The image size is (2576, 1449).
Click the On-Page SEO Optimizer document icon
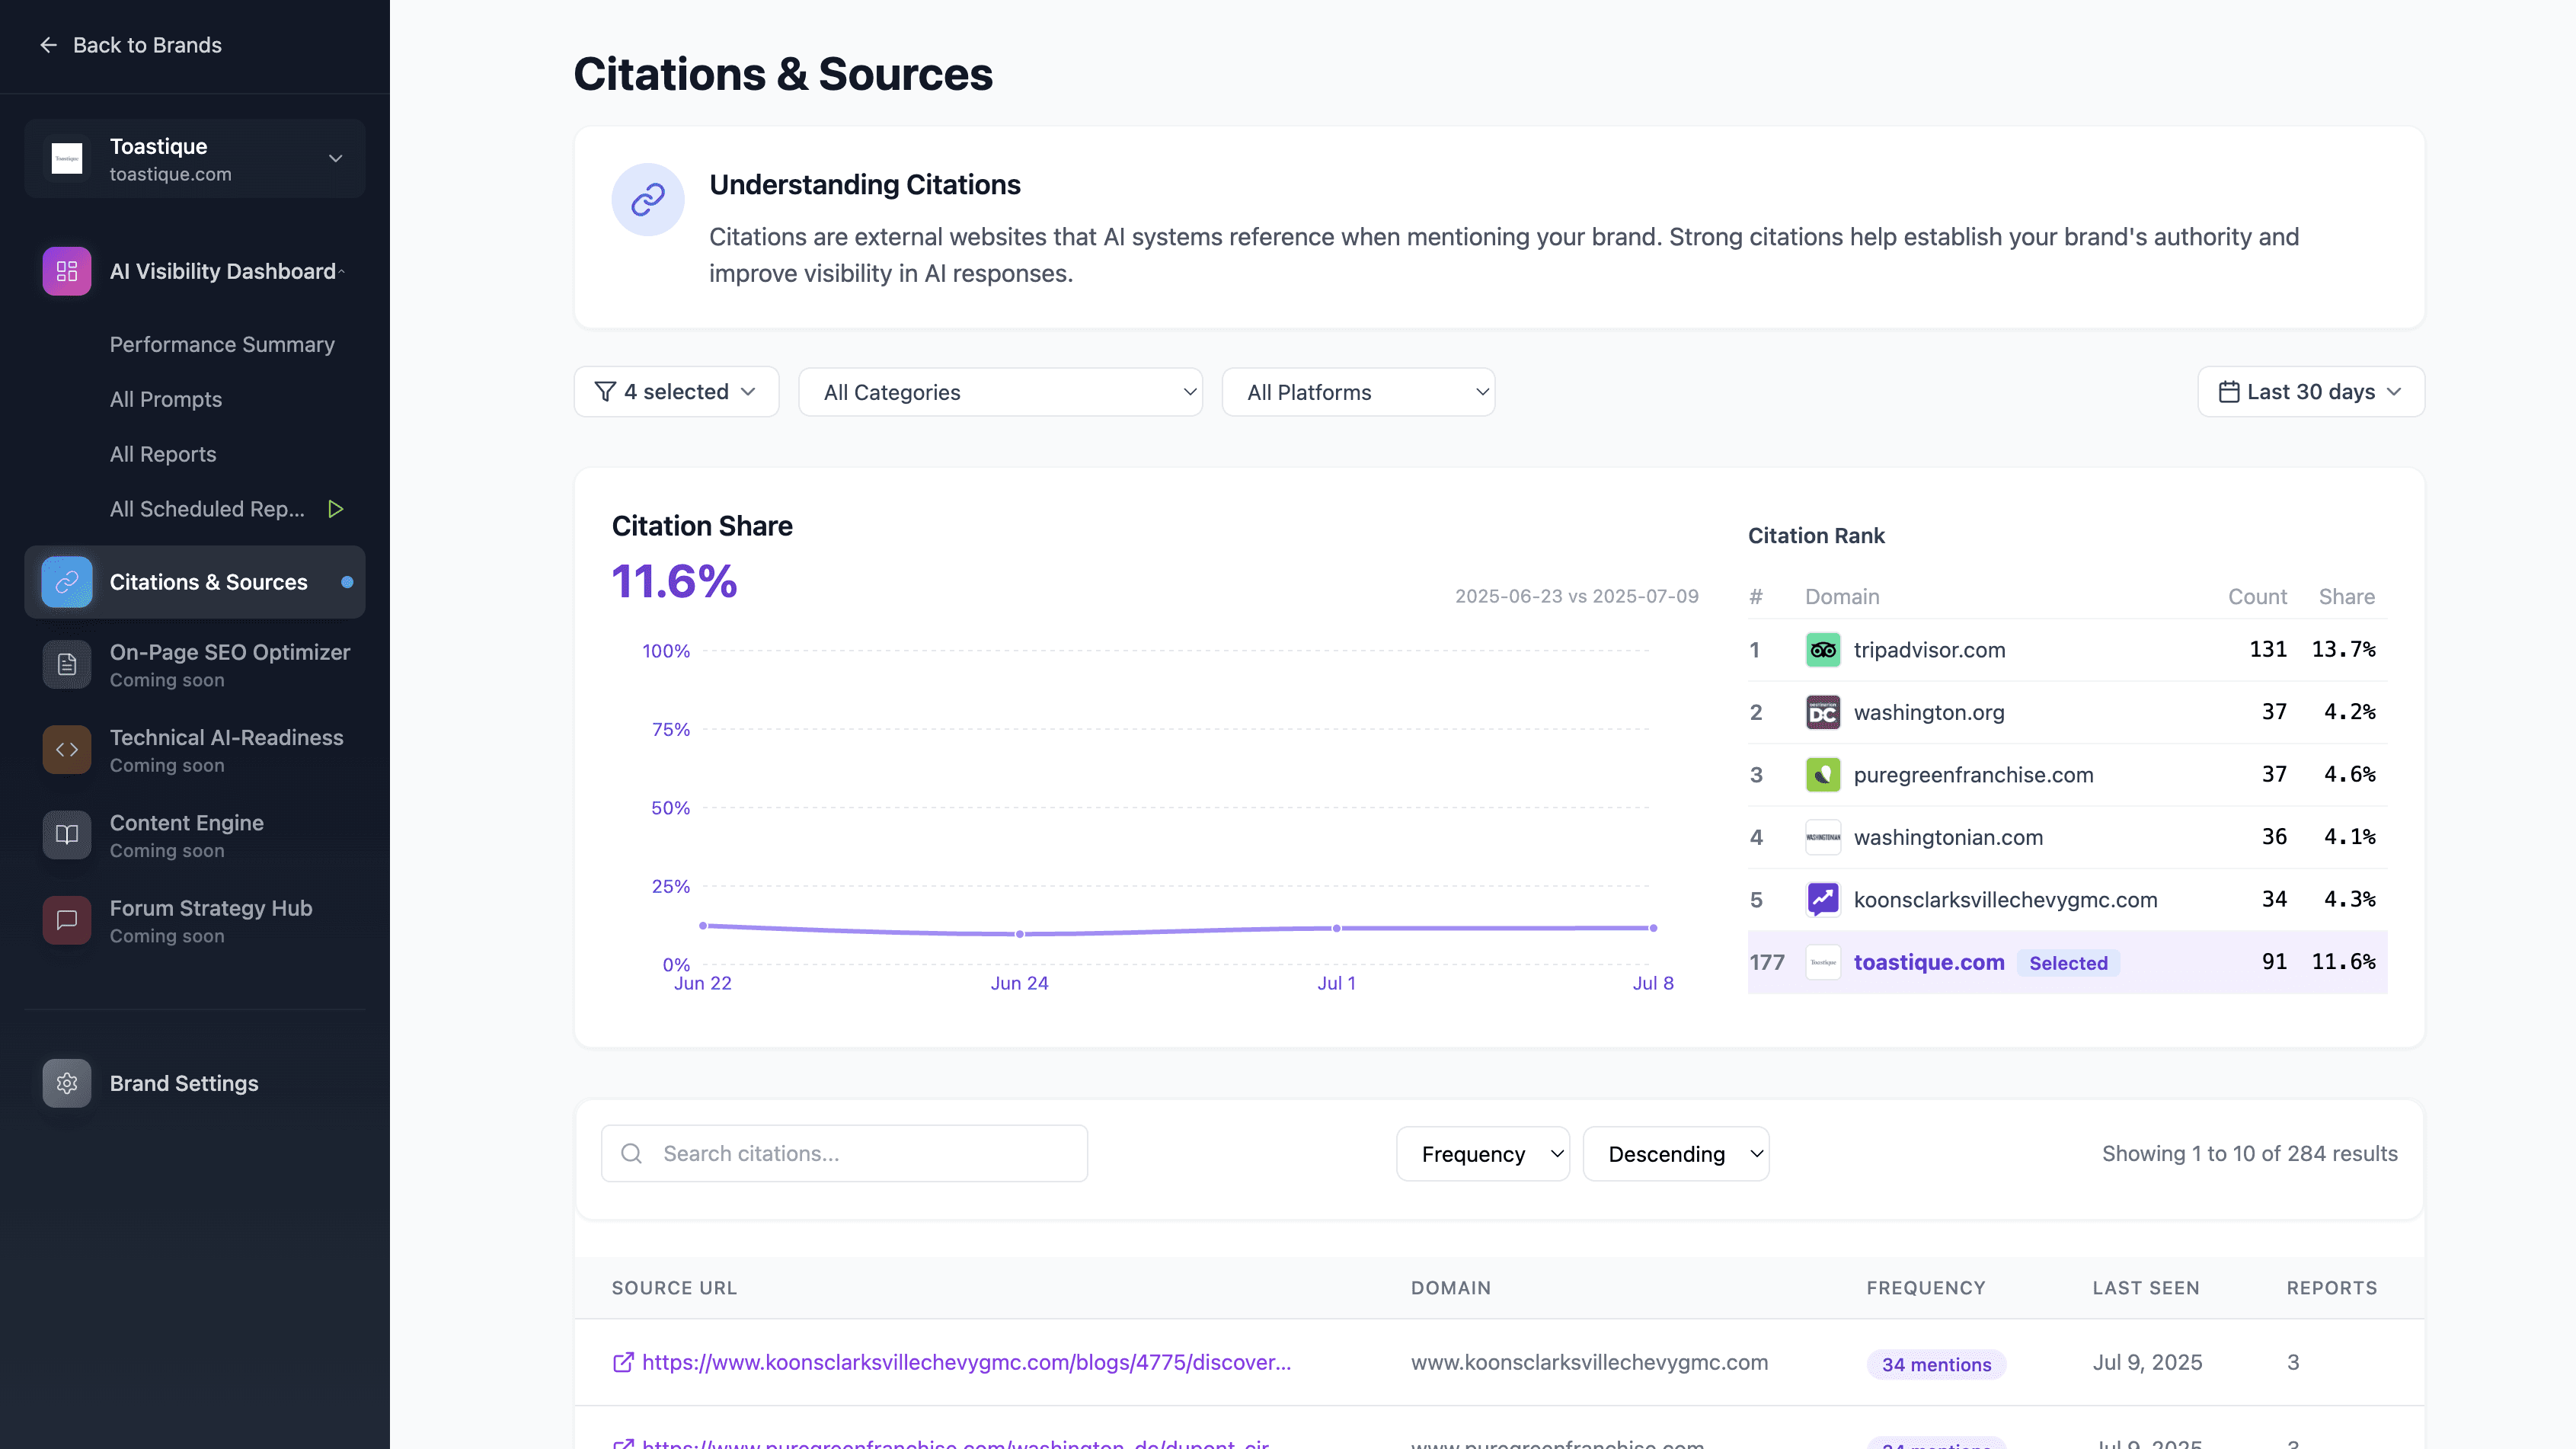[x=67, y=664]
